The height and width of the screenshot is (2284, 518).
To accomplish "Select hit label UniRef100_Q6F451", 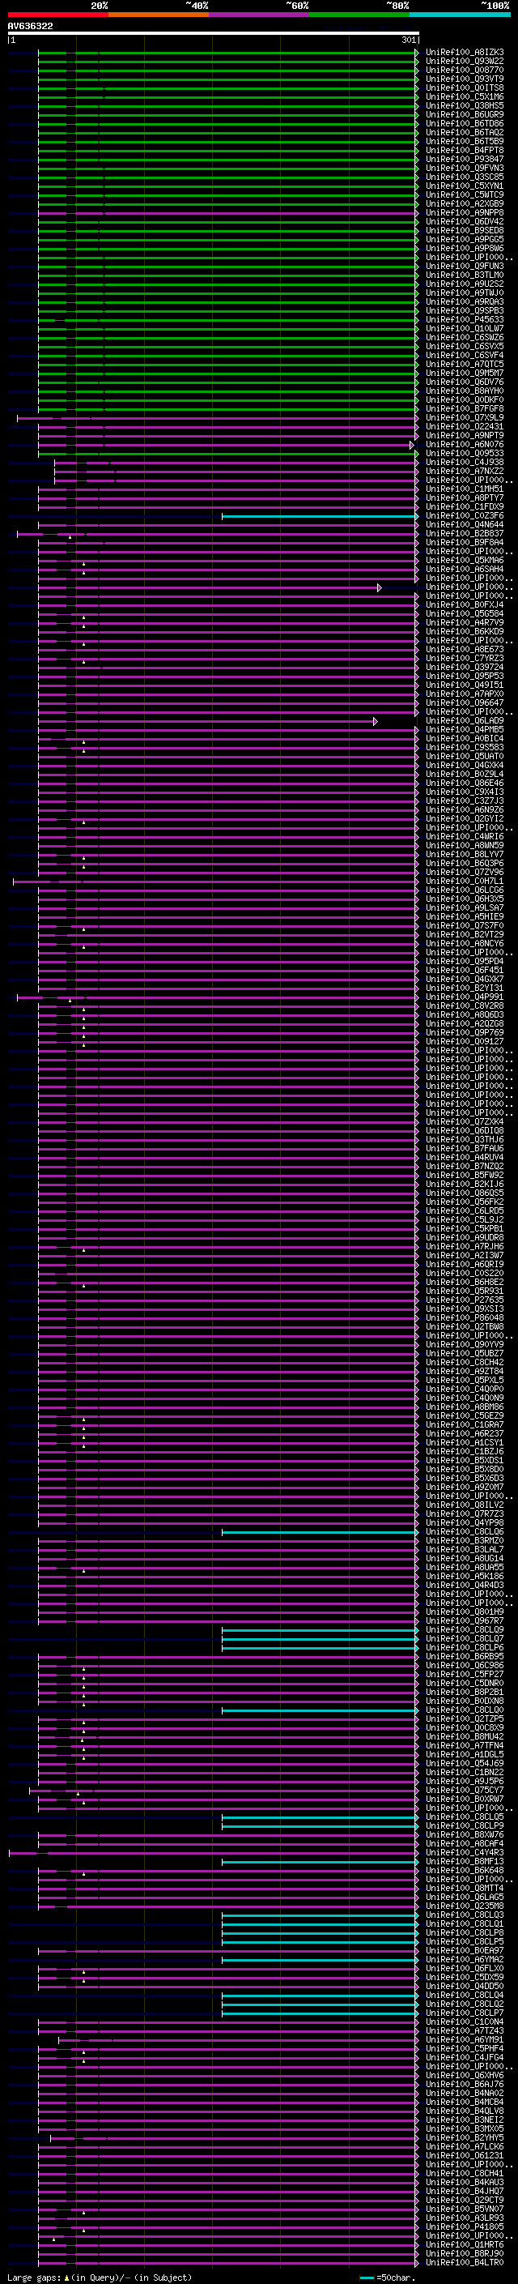I will (x=465, y=970).
